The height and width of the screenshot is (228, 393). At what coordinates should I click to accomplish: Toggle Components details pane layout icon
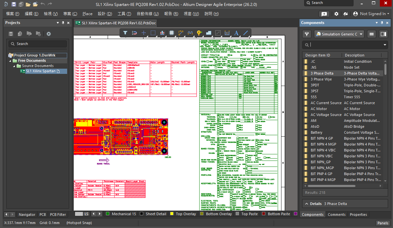pyautogui.click(x=383, y=34)
